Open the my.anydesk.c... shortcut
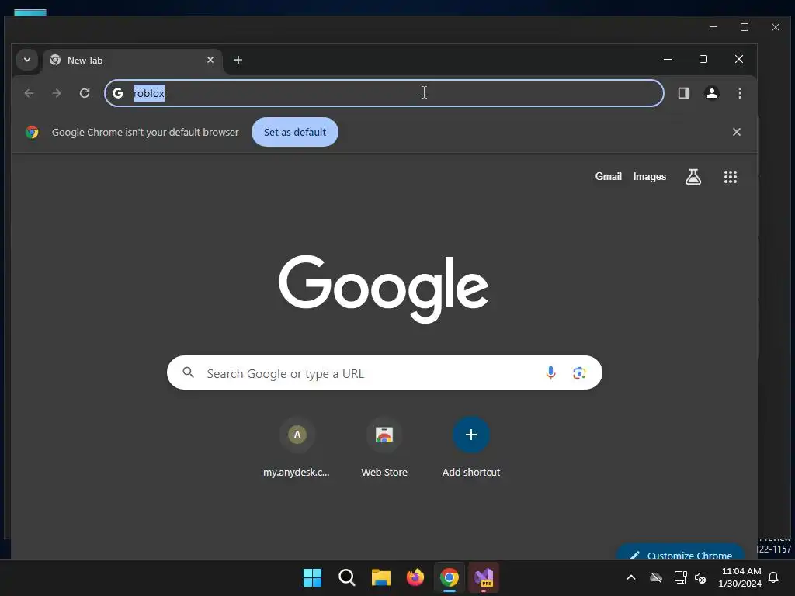Viewport: 795px width, 596px height. (x=297, y=448)
